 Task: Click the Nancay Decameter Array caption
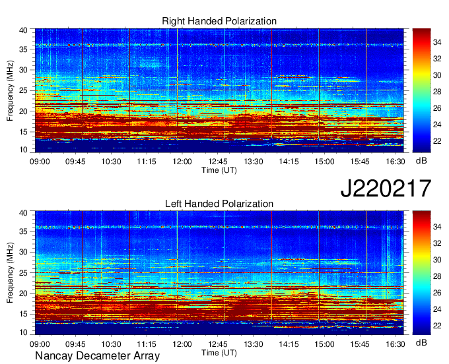pyautogui.click(x=97, y=356)
